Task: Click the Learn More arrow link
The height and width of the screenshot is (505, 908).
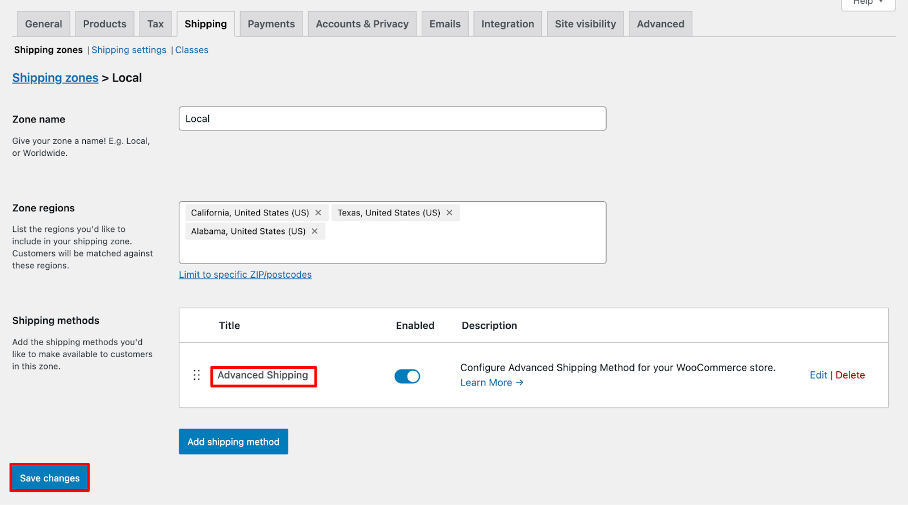Action: 491,383
